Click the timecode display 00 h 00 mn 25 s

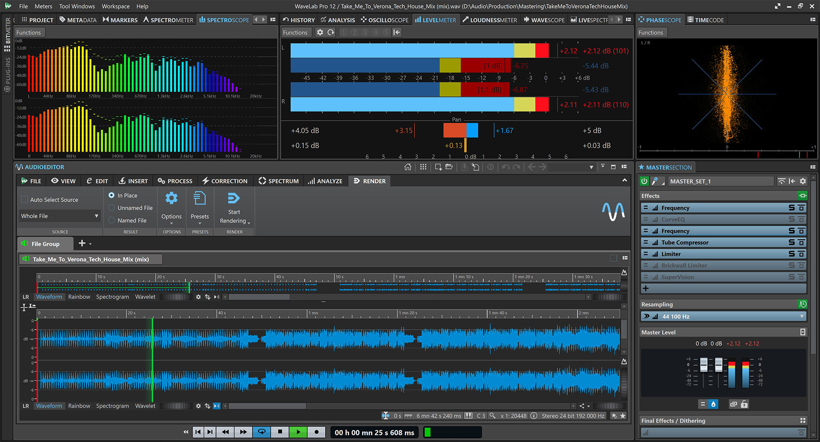[374, 432]
